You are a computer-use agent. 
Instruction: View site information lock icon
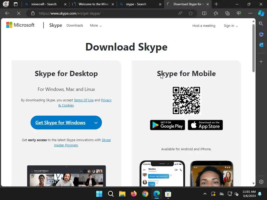[x=33, y=13]
